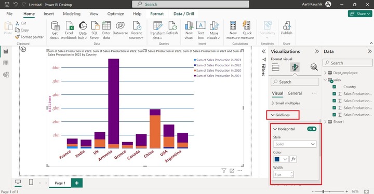Screen dimensions: 374x194
Task: Select the General format tab
Action: coord(295,93)
